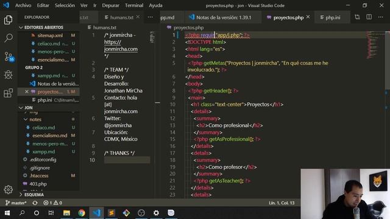Open Windows taskbar search
This screenshot has height=219, width=390.
click(x=22, y=213)
